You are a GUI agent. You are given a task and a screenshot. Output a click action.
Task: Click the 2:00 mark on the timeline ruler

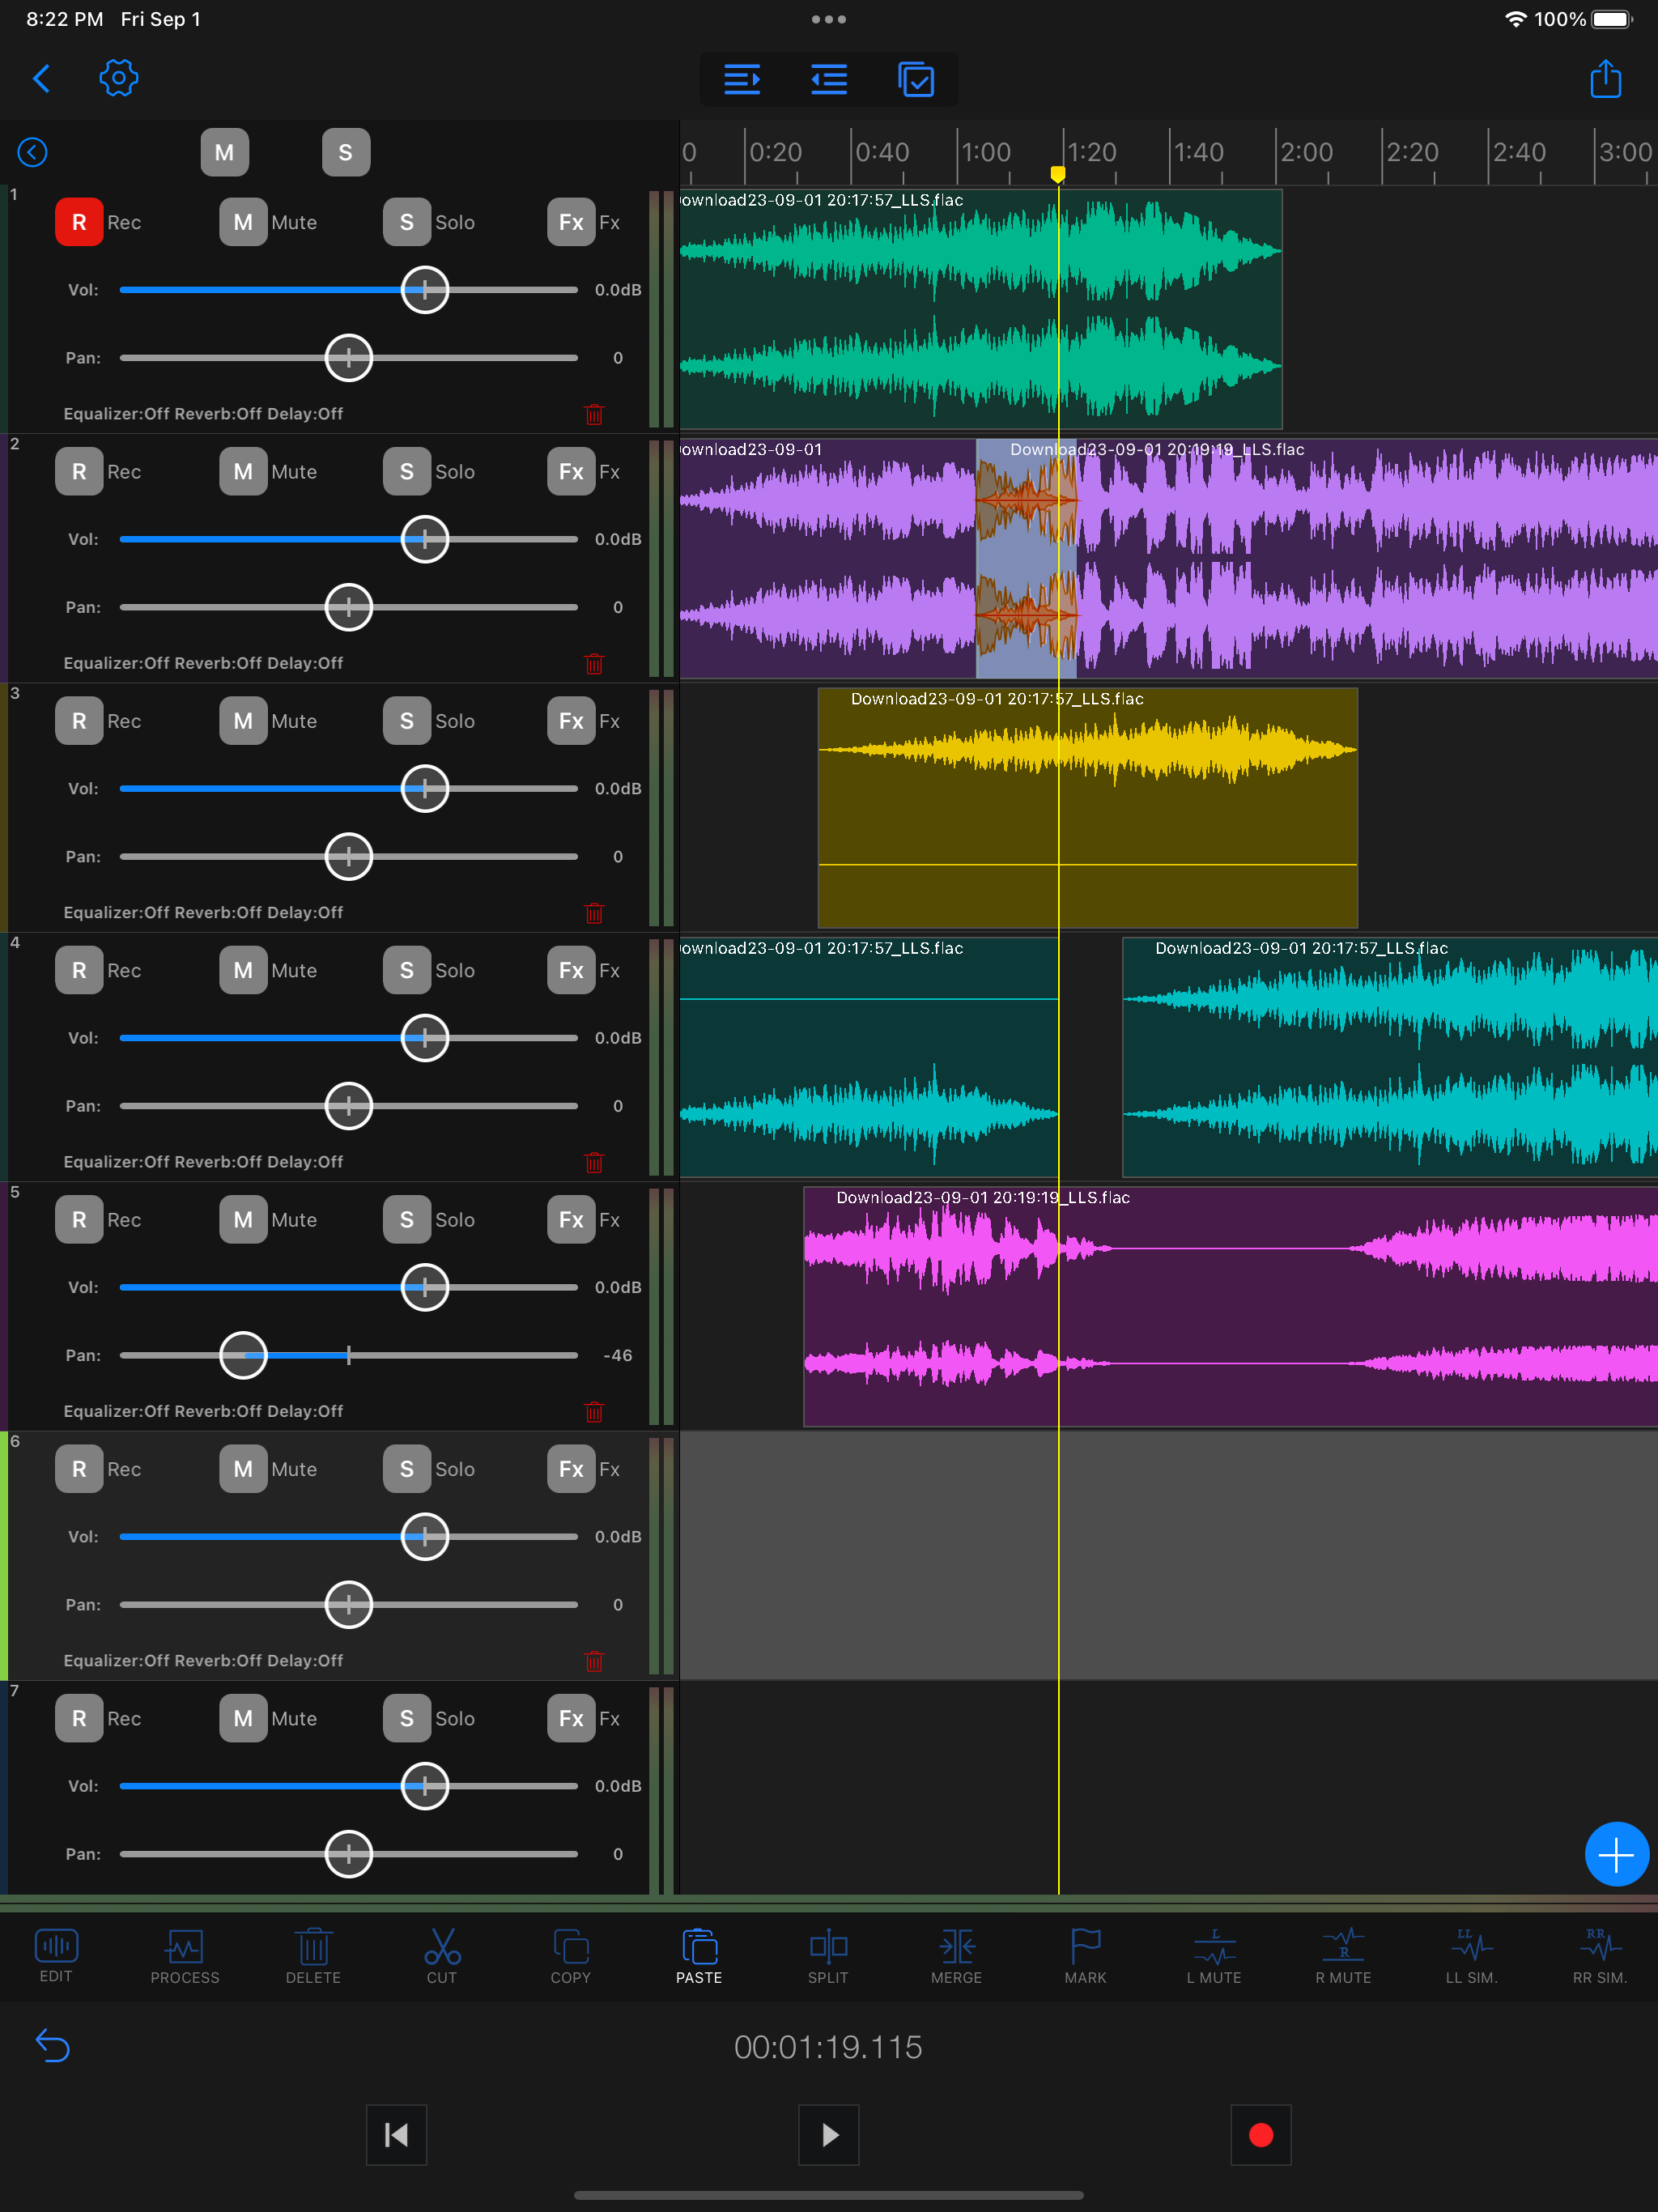pos(1306,152)
